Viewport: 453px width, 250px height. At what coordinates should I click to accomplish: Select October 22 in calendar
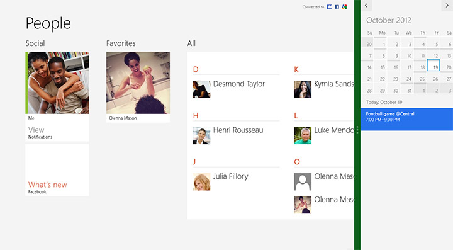point(380,77)
